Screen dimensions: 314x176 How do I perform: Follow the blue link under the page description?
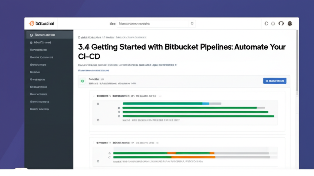pos(94,71)
